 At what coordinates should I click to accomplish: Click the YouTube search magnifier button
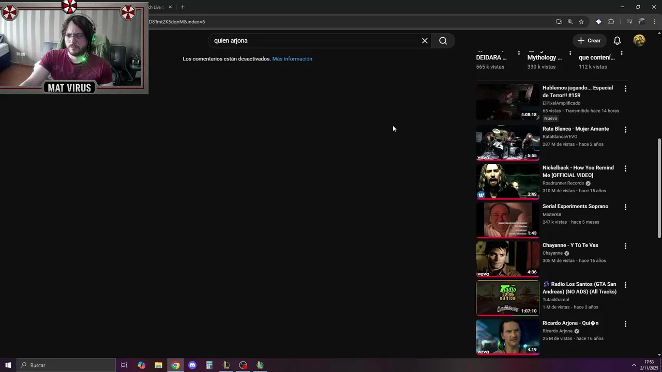(x=443, y=41)
